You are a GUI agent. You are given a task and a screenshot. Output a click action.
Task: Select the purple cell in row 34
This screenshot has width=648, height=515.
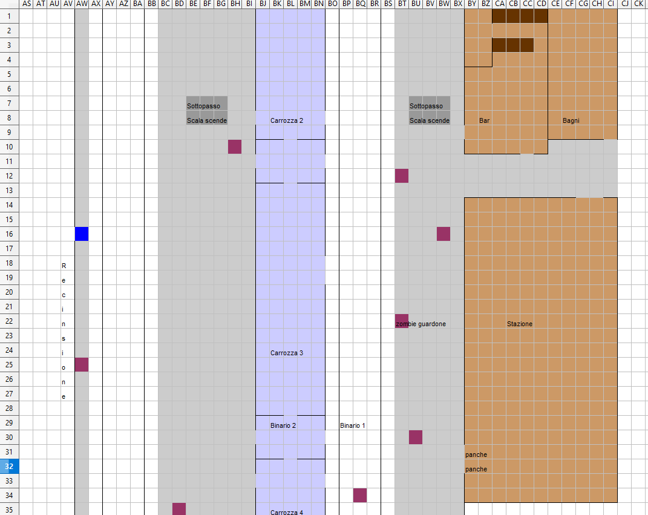pyautogui.click(x=360, y=495)
